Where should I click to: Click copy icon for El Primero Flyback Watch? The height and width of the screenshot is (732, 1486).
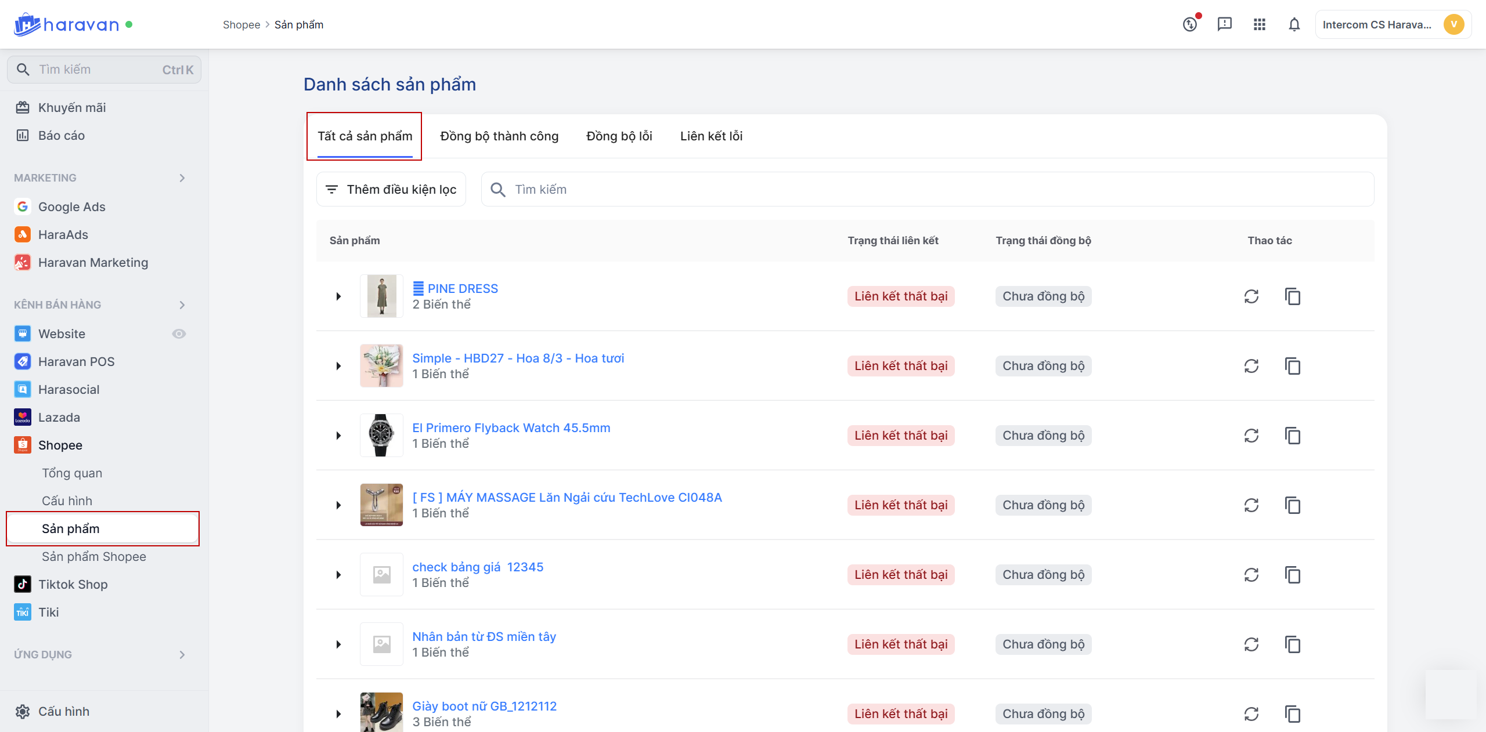(x=1292, y=436)
